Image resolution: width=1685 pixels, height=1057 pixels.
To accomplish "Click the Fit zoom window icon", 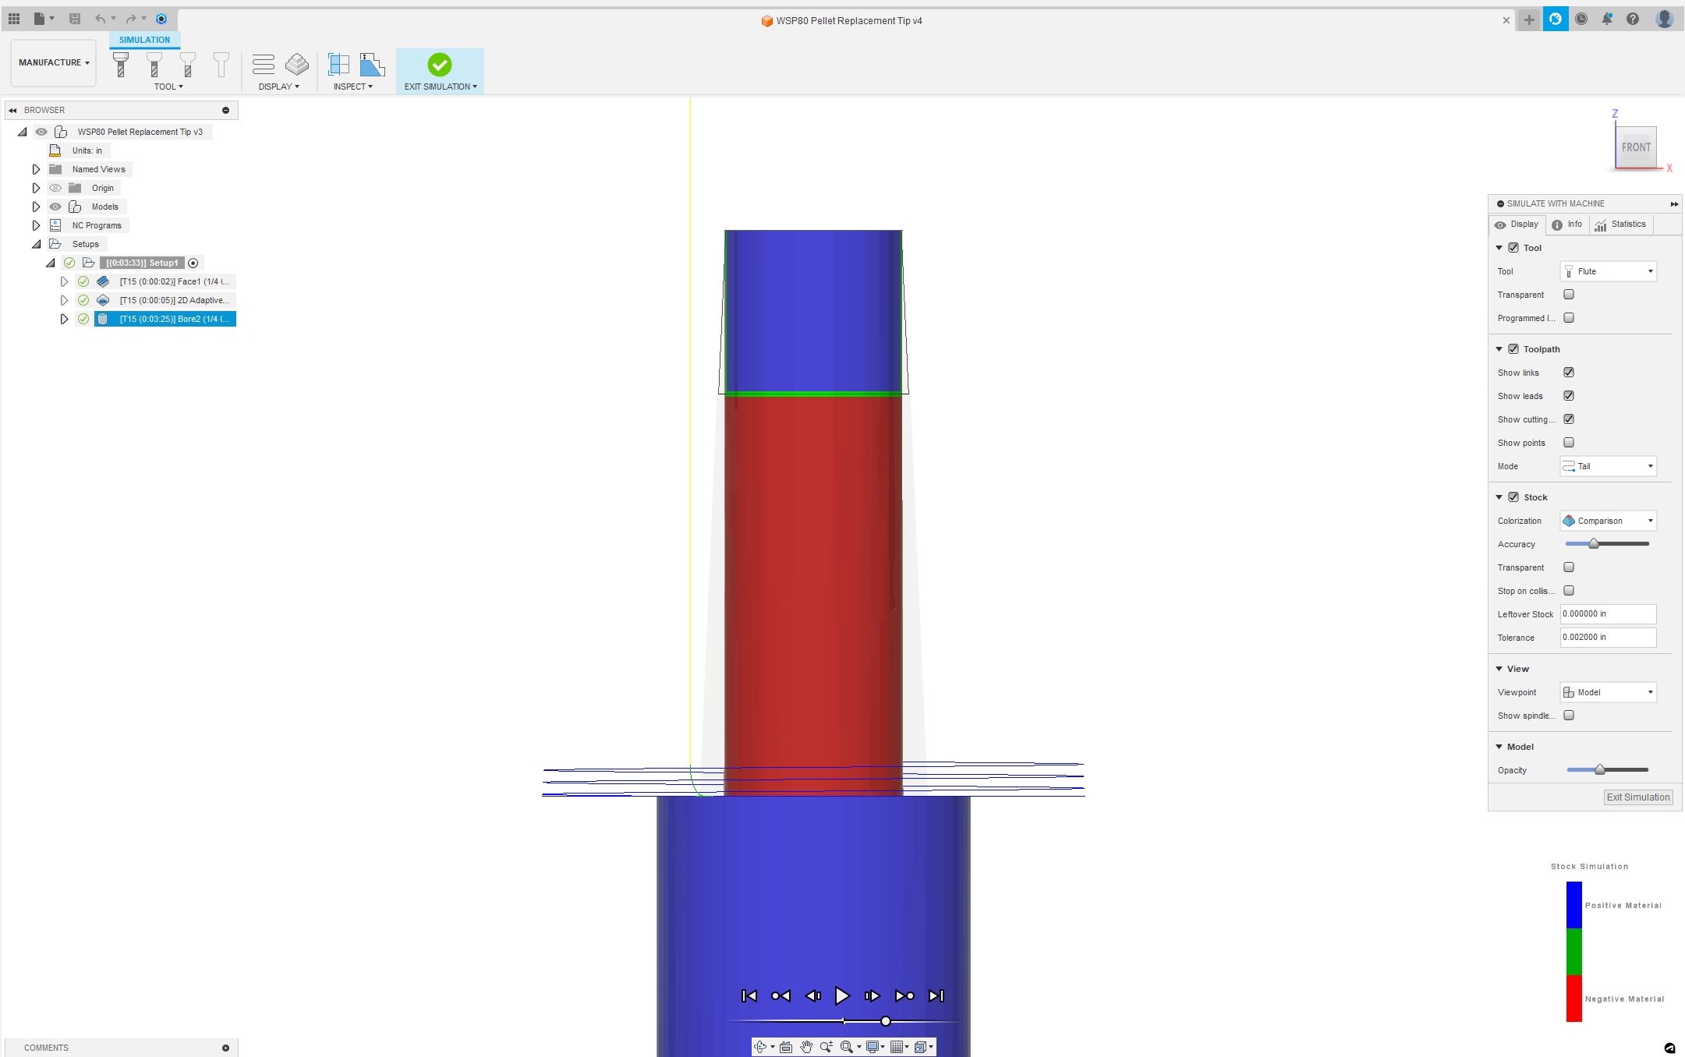I will (x=847, y=1047).
